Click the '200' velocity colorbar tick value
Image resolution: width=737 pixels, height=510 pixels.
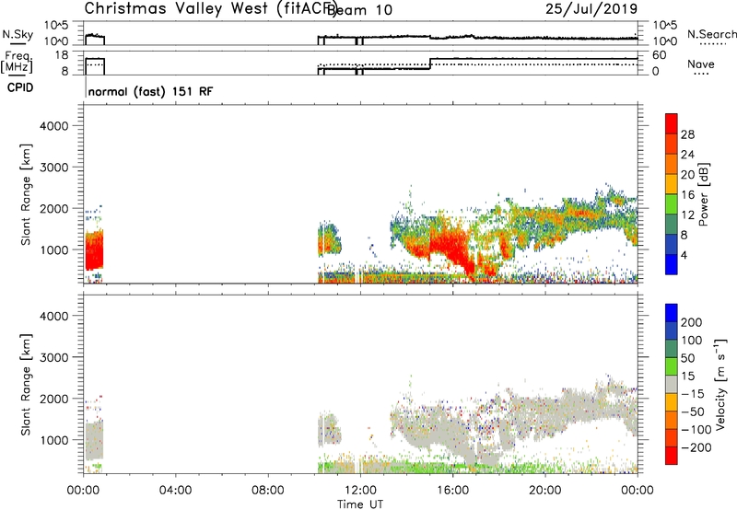pyautogui.click(x=692, y=322)
